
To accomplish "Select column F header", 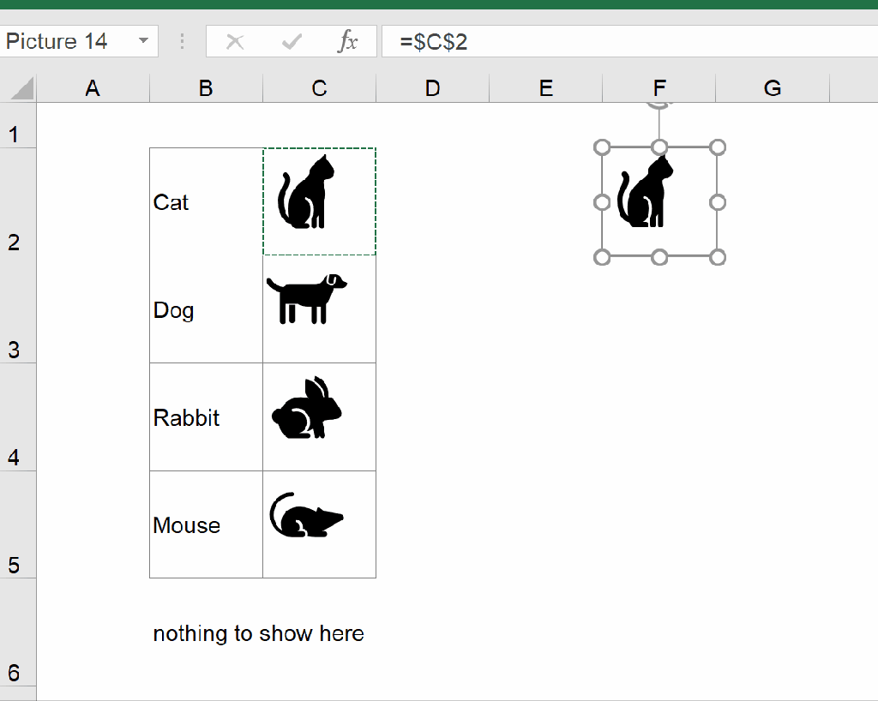I will click(x=658, y=87).
